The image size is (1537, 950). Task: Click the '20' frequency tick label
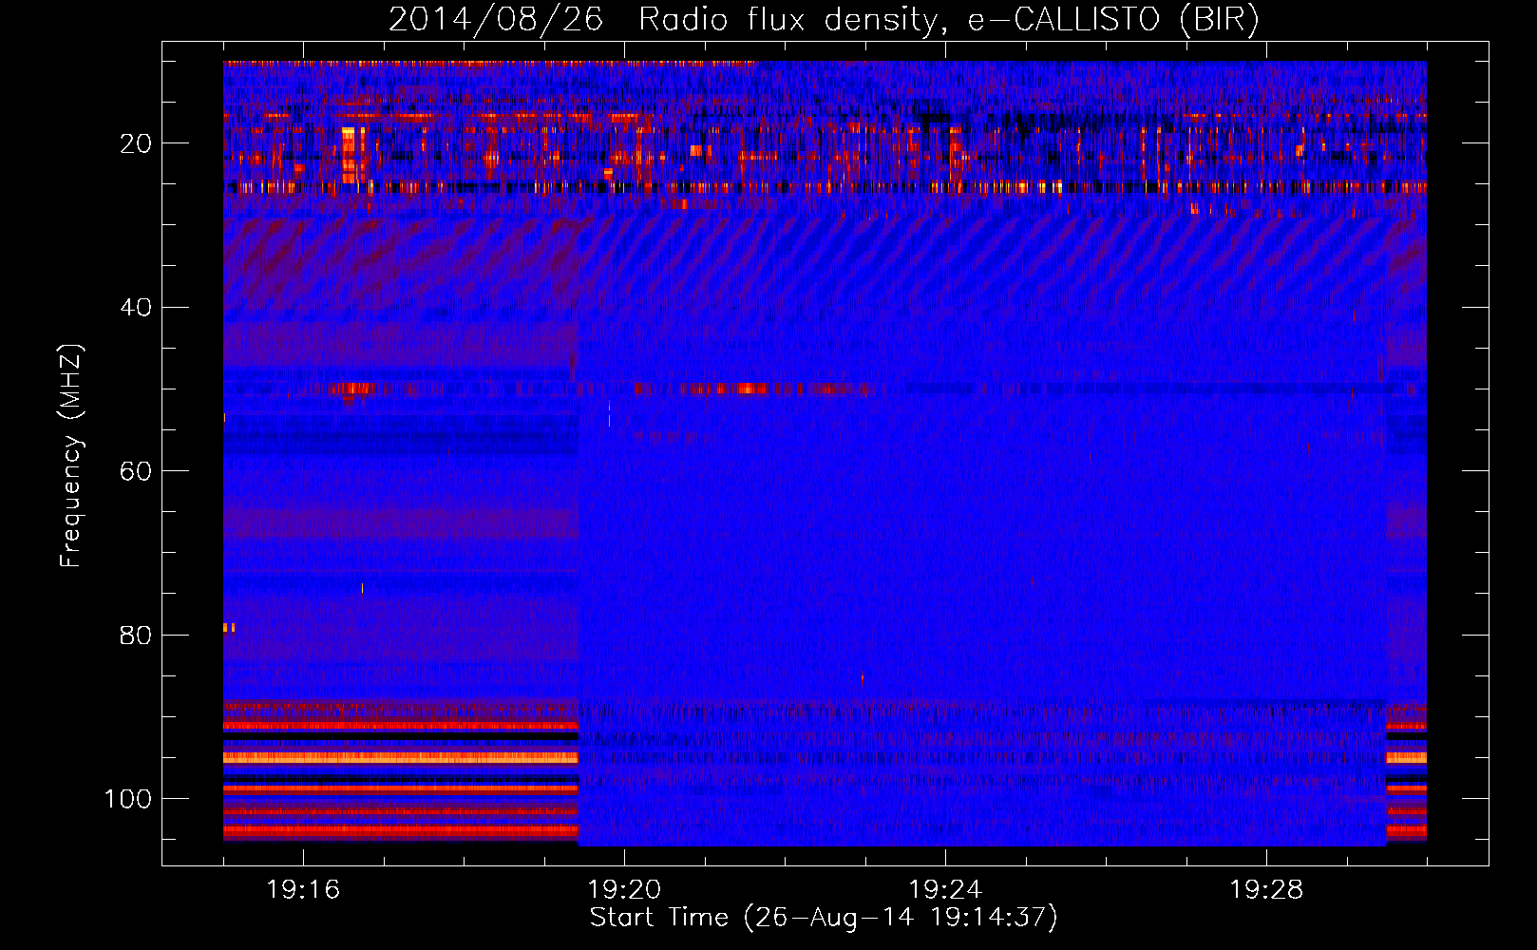tap(136, 143)
